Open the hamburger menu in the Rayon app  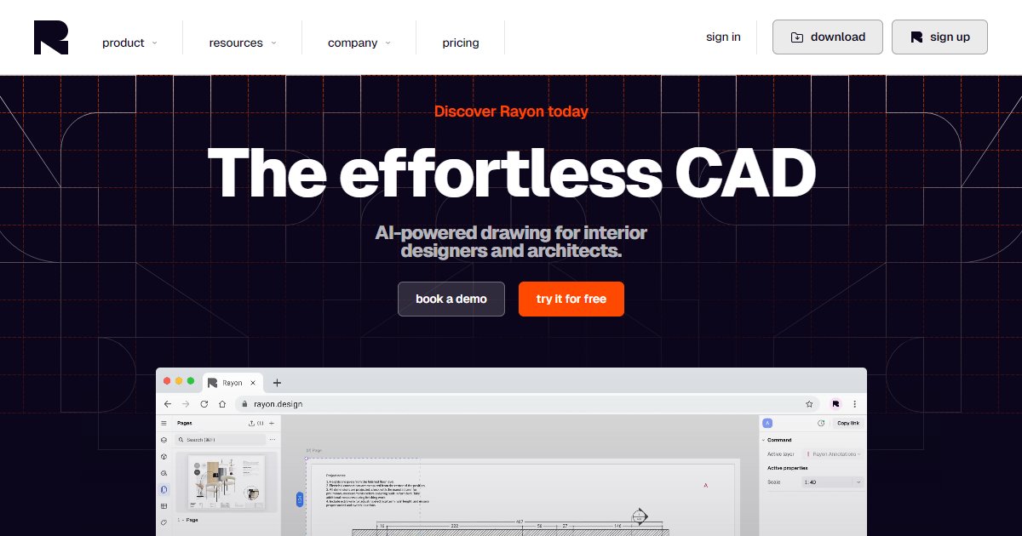point(164,423)
